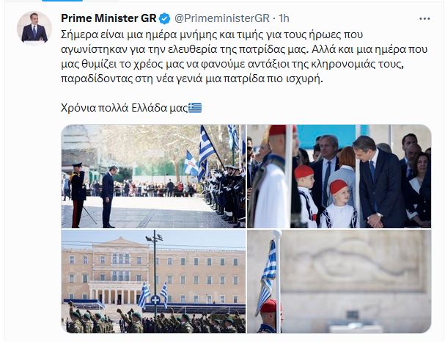Click the tweet line starting with αγωνίστηκαν
Image resolution: width=445 pixels, height=342 pixels.
coord(244,49)
